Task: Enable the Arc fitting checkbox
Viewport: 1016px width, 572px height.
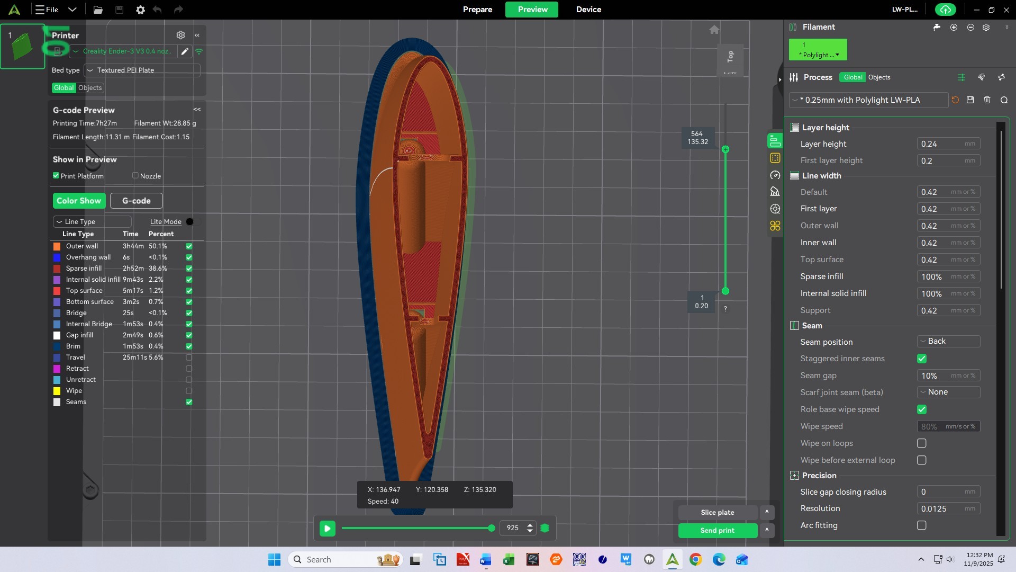Action: [921, 525]
